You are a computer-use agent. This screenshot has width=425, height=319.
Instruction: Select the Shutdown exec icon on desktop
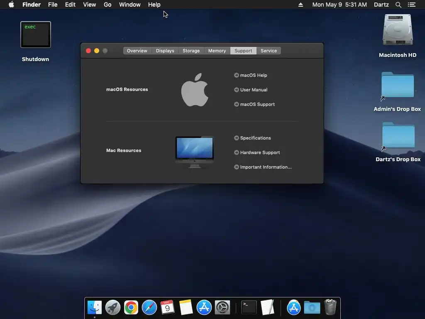point(36,35)
